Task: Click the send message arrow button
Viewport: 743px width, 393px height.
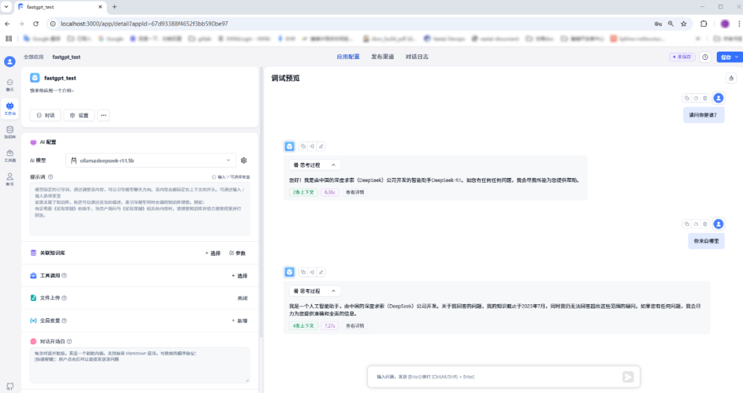Action: click(x=628, y=377)
